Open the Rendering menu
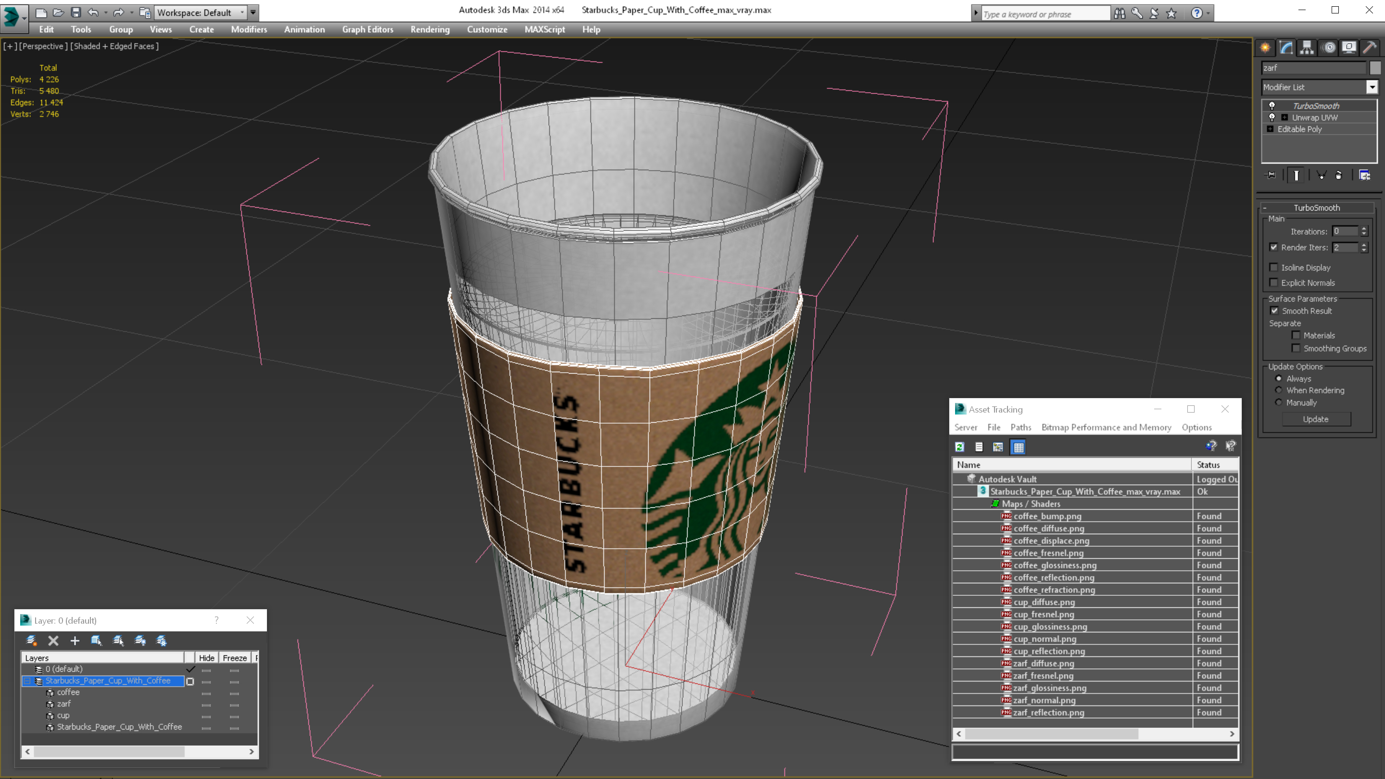This screenshot has width=1385, height=779. coord(430,29)
